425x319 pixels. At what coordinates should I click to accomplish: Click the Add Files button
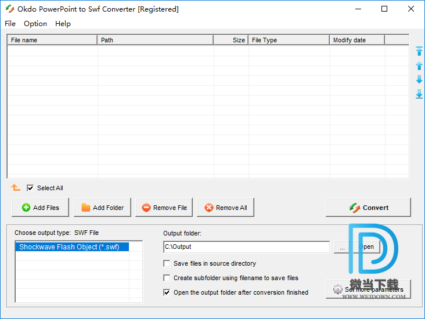tap(41, 208)
